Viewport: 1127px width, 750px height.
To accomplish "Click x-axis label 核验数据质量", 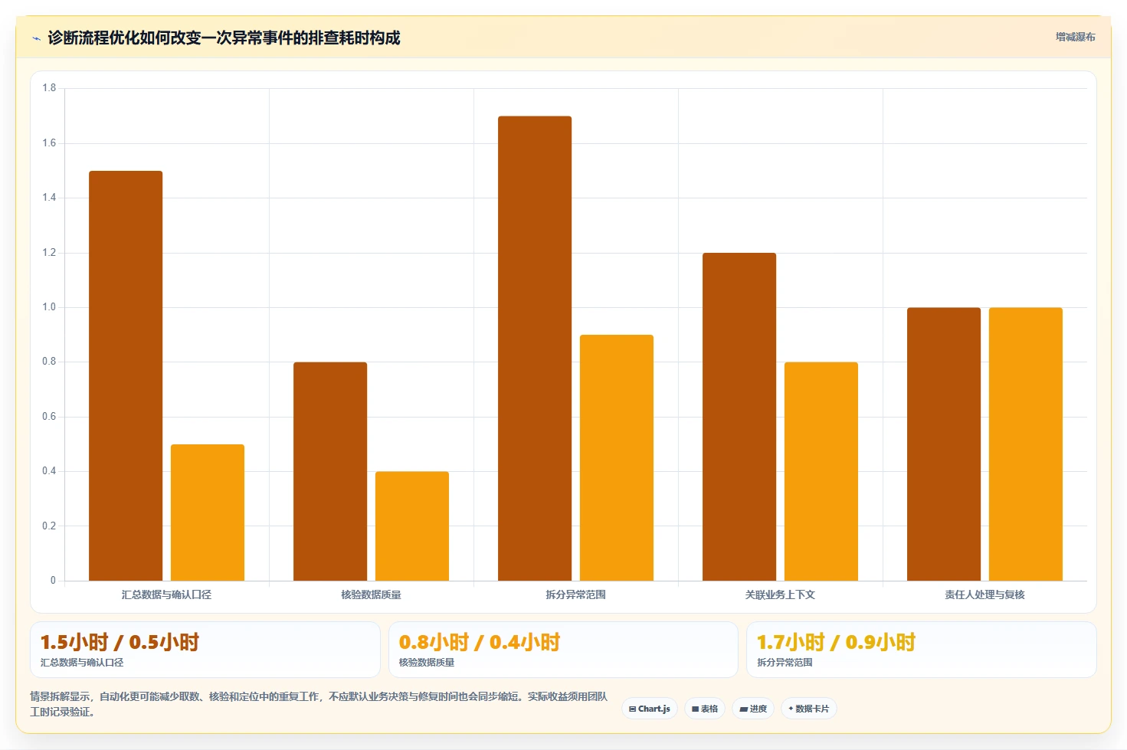I will click(371, 594).
